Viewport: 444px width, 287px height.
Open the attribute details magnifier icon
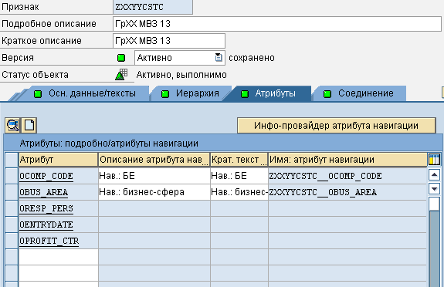[12, 125]
